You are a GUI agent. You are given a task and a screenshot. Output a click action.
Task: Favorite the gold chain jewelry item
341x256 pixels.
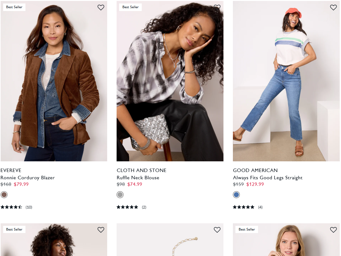217,230
